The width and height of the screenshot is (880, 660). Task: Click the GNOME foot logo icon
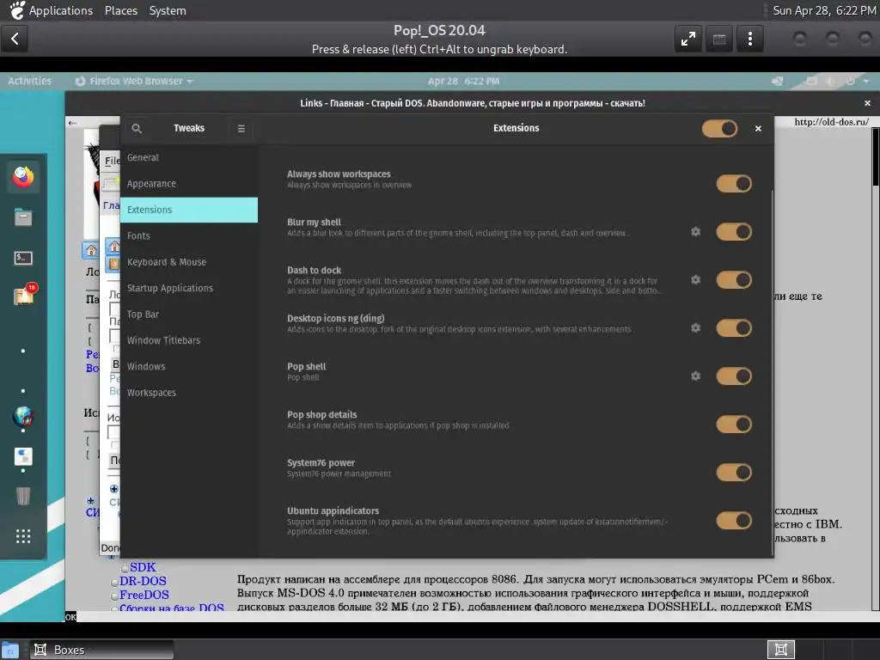[x=17, y=10]
